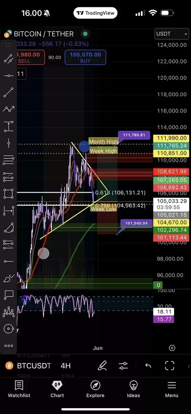
Task: Switch to the Watchlist tab
Action: click(x=19, y=389)
